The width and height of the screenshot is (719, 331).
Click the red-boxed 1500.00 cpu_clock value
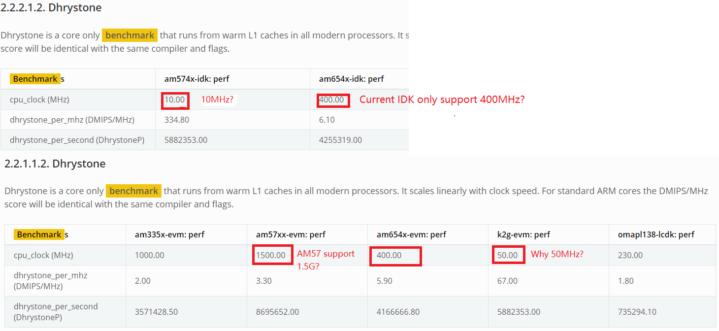[270, 255]
